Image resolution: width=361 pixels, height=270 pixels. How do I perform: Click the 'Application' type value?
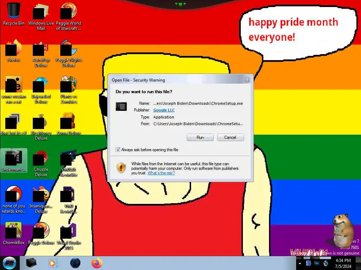click(164, 117)
